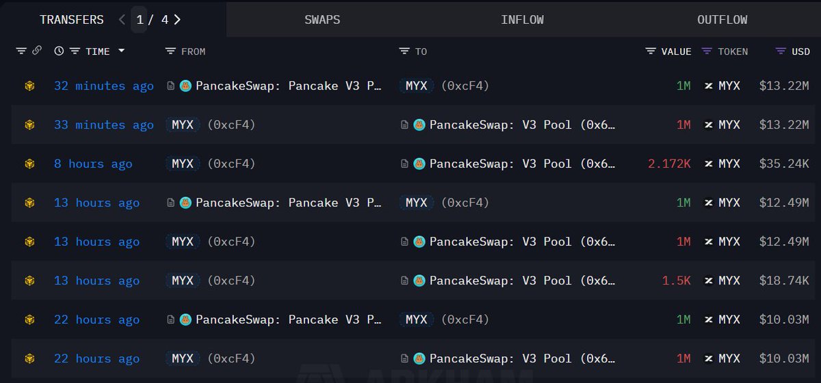The height and width of the screenshot is (383, 821).
Task: Click the 1.5K value cell
Action: [x=676, y=281]
